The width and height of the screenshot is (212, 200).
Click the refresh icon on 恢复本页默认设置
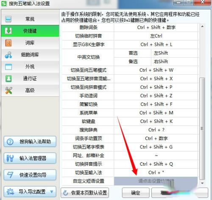tap(65, 193)
